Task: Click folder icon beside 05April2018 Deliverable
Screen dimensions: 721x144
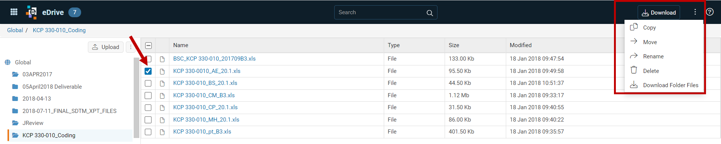Action: pos(15,87)
